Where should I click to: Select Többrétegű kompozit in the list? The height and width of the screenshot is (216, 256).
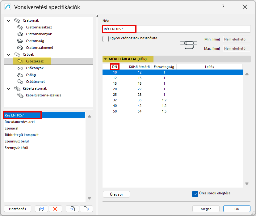(44, 135)
